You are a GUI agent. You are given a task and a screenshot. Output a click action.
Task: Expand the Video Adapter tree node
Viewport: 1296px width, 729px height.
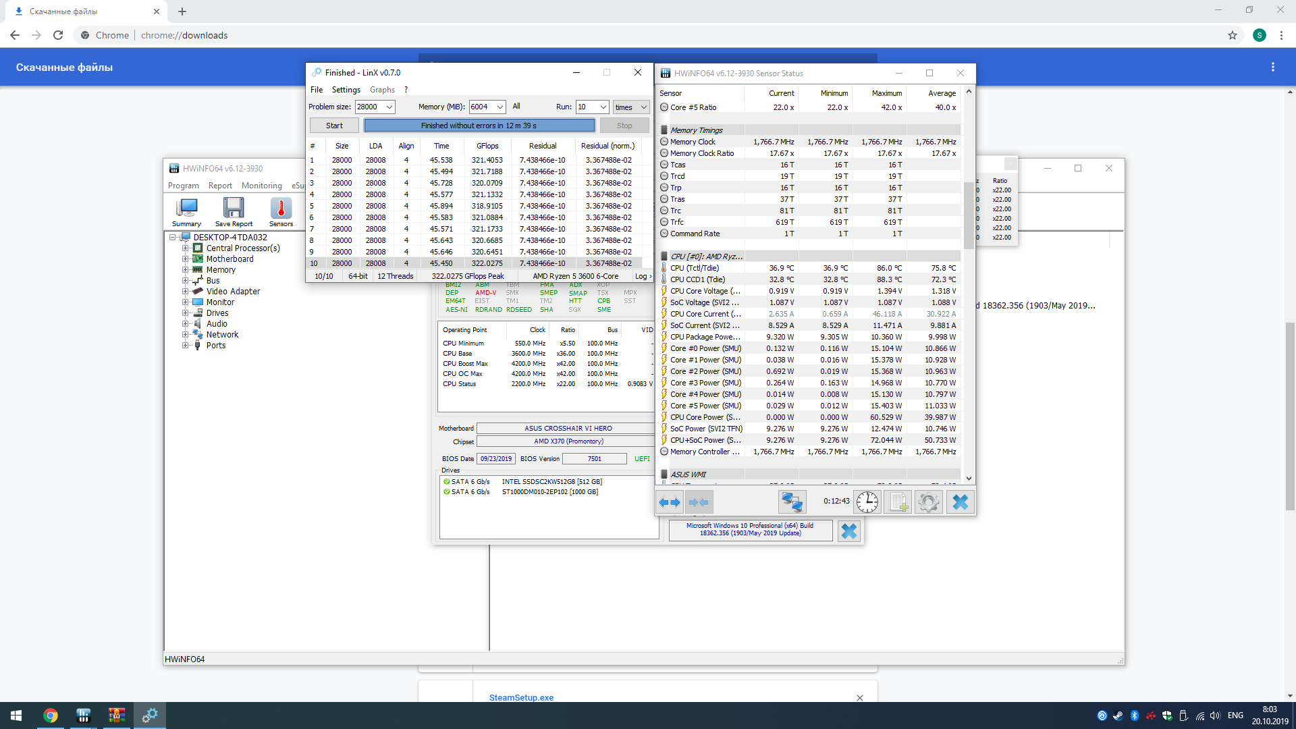(x=185, y=292)
